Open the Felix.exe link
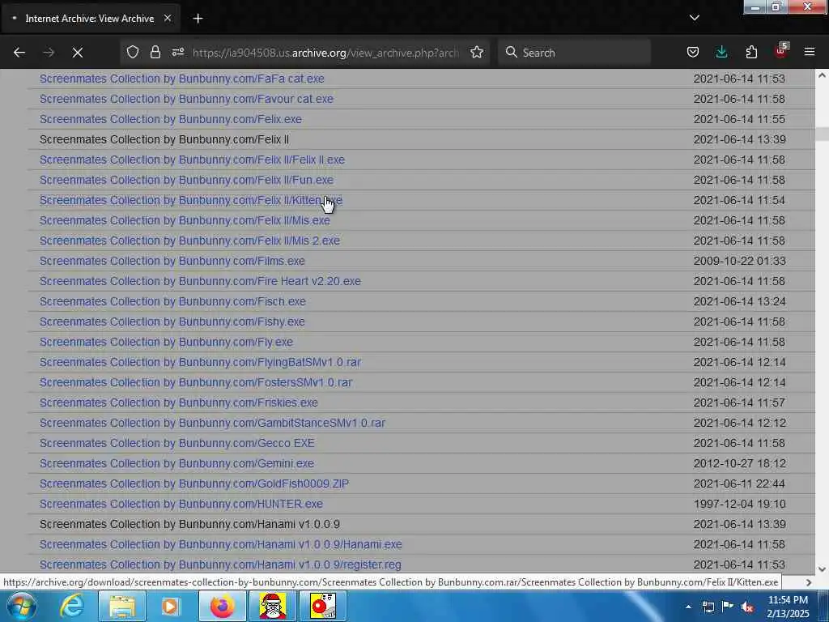Screen dimensions: 829x622 171,119
